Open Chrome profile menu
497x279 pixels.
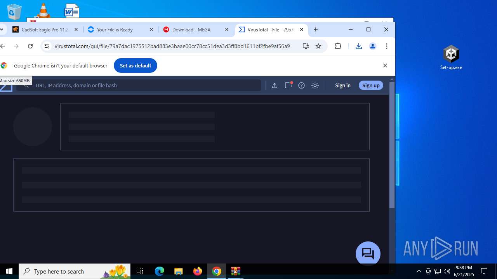[373, 46]
